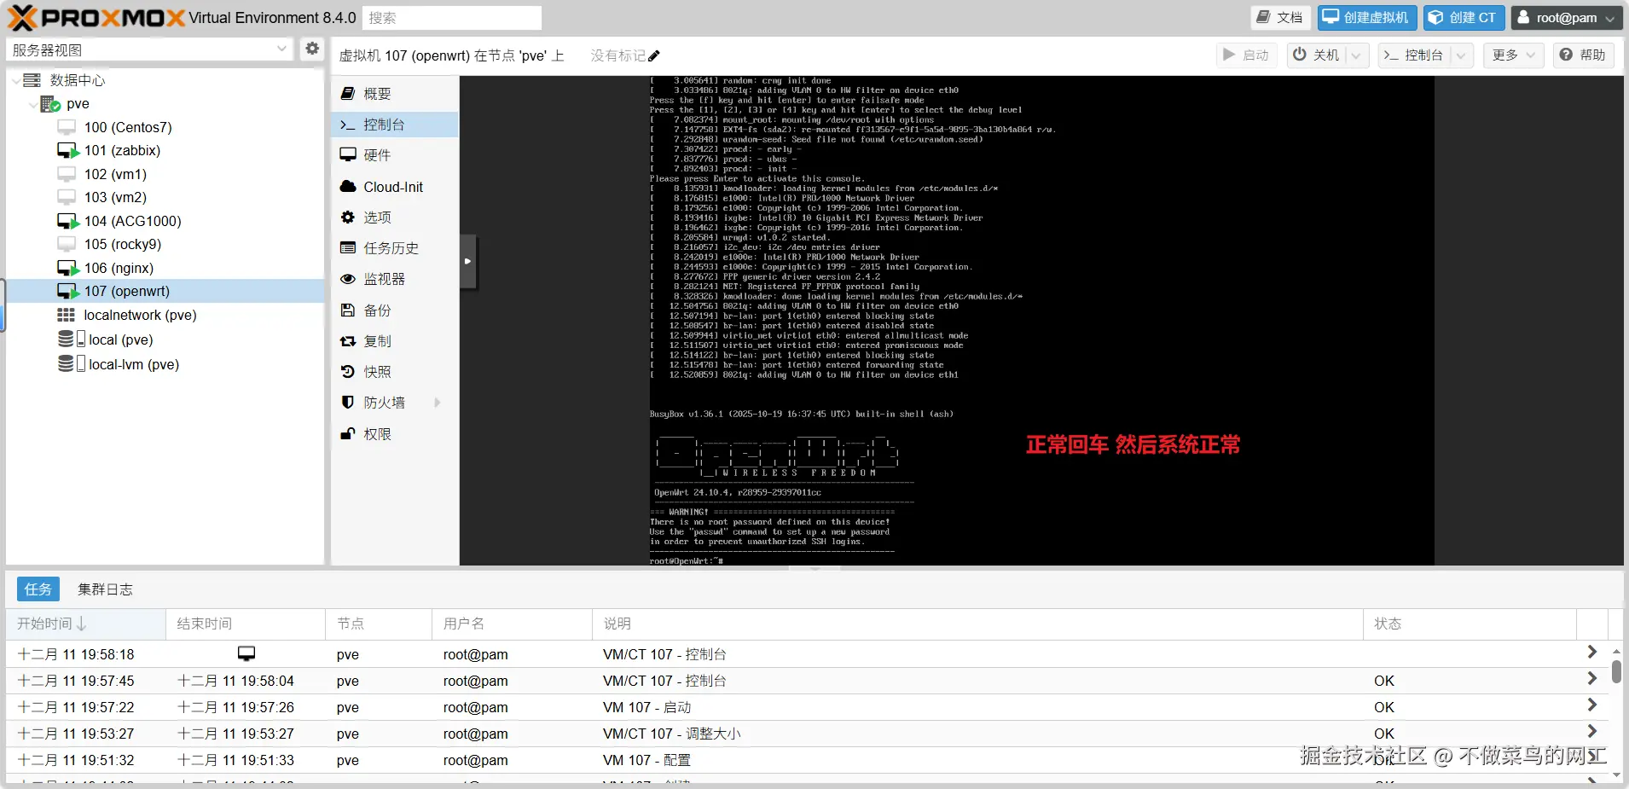
Task: Sort by 开始时间 column header
Action: tap(85, 624)
